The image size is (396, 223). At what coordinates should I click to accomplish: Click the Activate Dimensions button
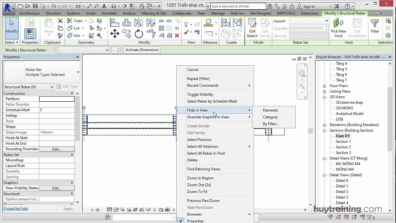pos(142,50)
